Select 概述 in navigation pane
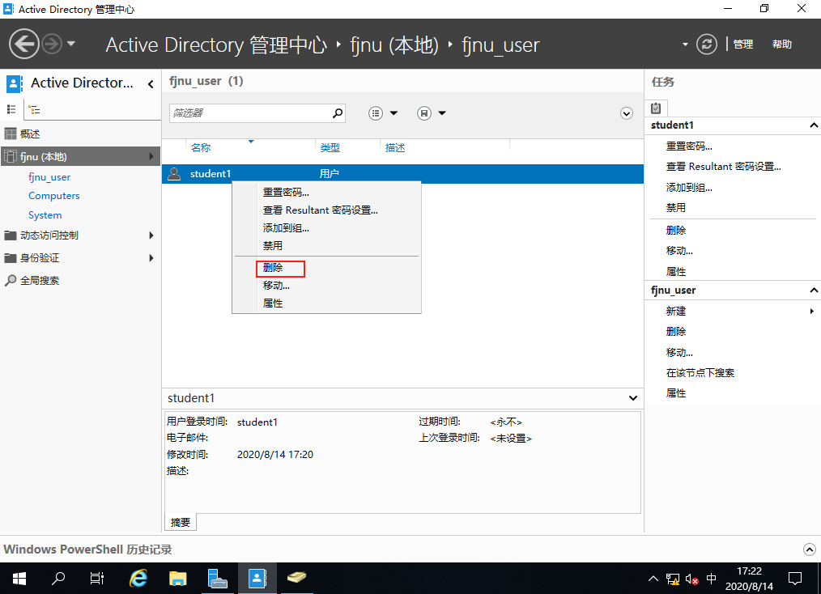 tap(30, 134)
